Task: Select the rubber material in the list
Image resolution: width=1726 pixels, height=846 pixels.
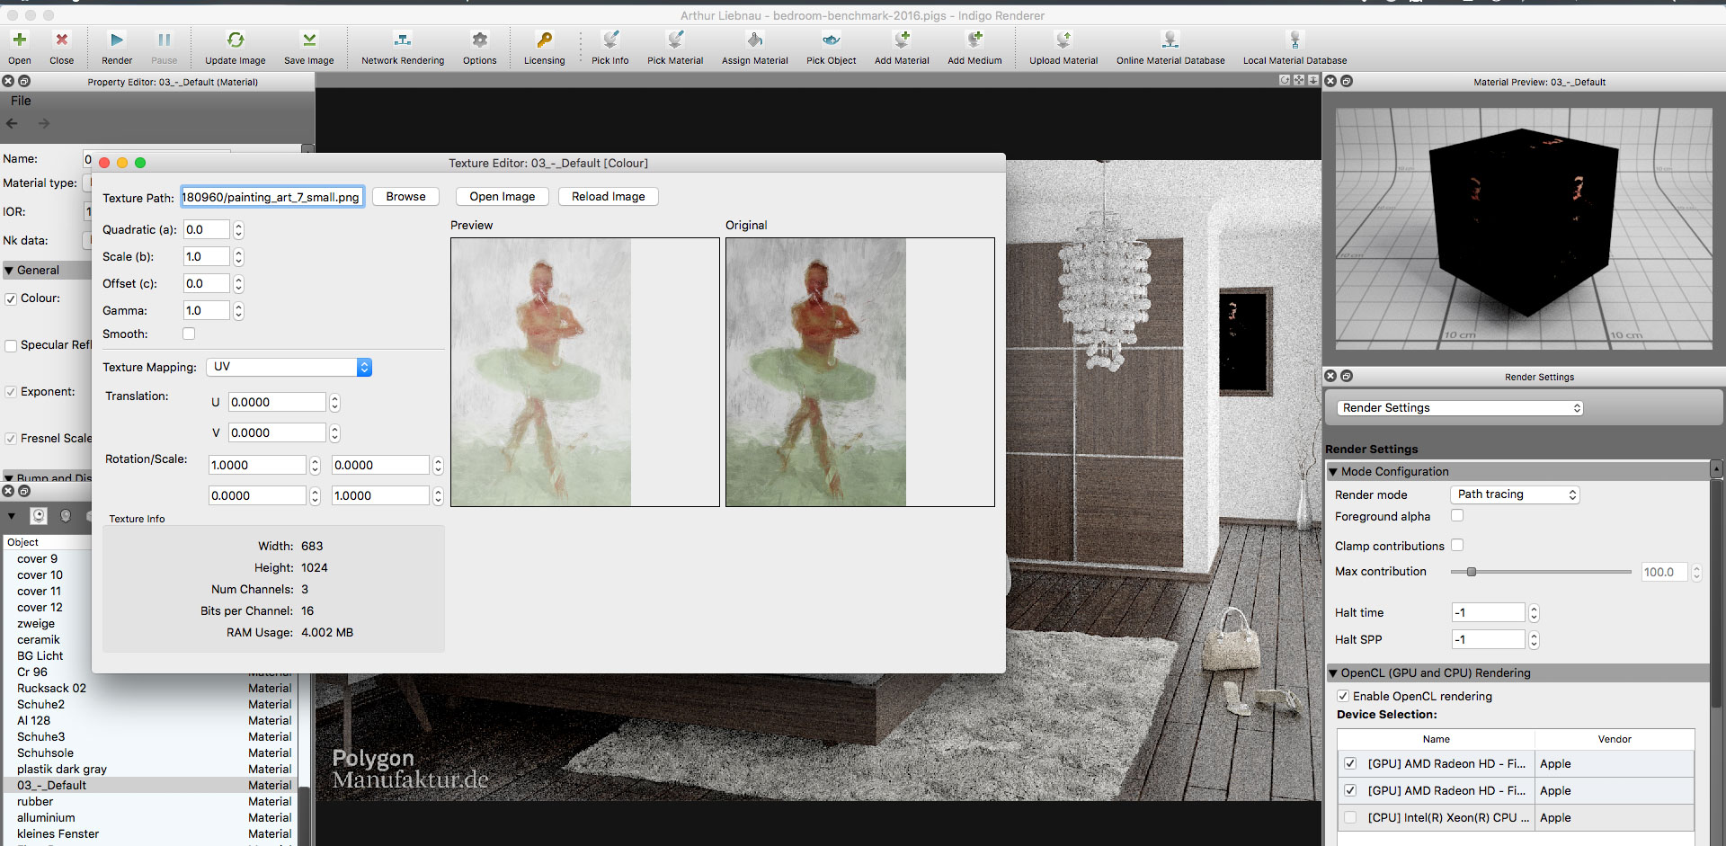Action: [x=35, y=802]
